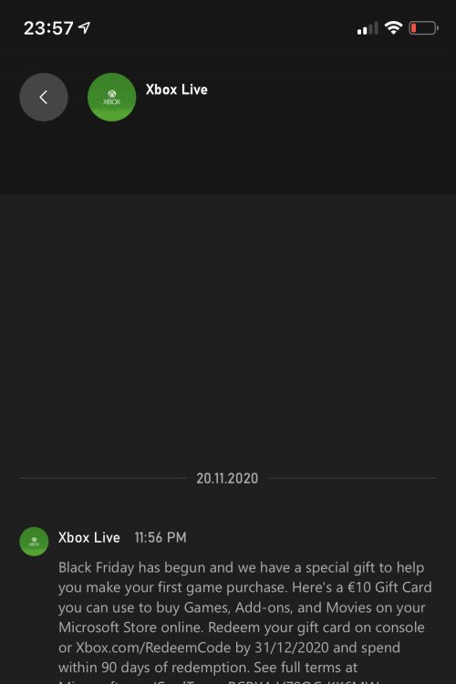Image resolution: width=456 pixels, height=684 pixels.
Task: Tap the battery indicator in status bar
Action: coord(424,28)
